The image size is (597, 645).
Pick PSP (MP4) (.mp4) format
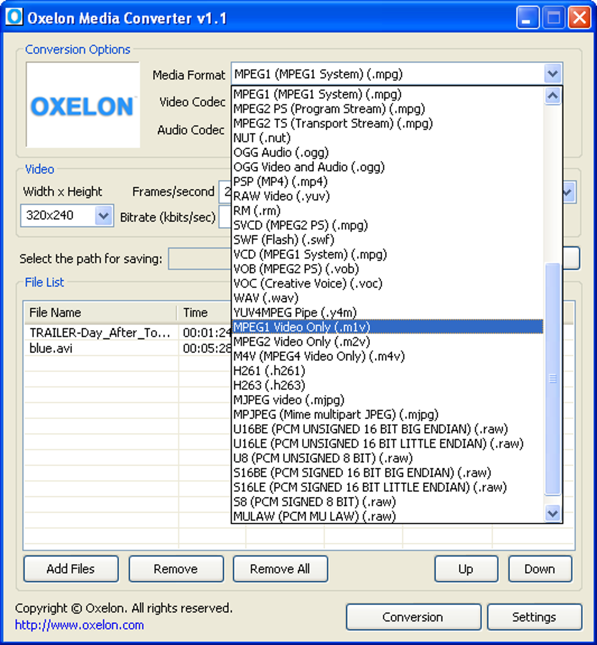387,181
